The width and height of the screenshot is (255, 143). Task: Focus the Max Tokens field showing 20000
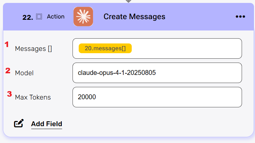point(157,97)
